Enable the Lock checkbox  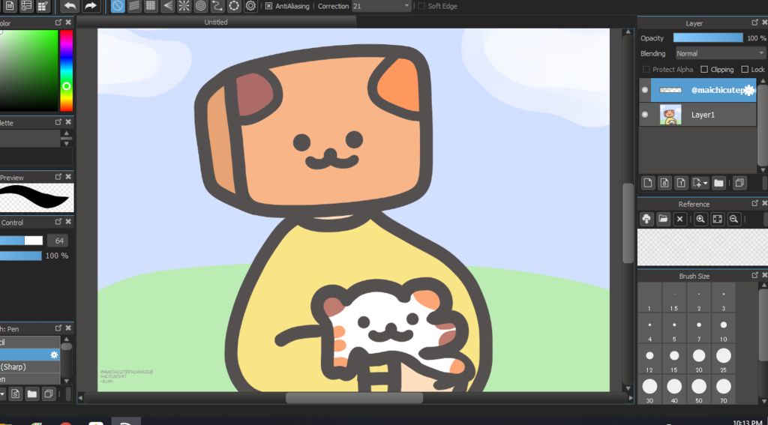[x=745, y=70]
